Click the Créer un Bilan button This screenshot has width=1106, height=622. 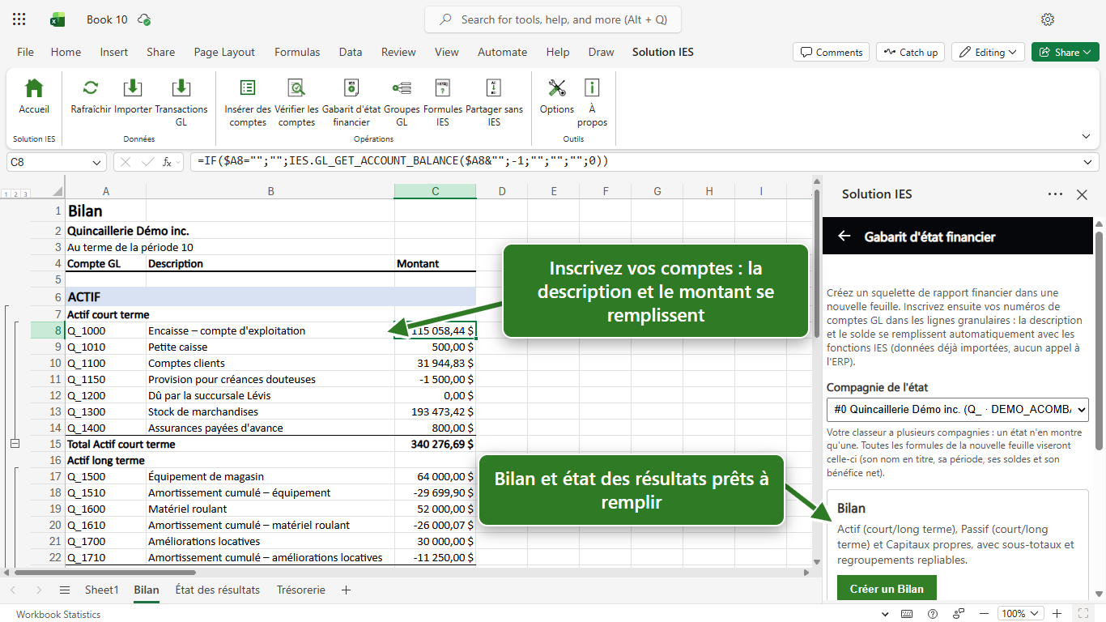click(887, 589)
